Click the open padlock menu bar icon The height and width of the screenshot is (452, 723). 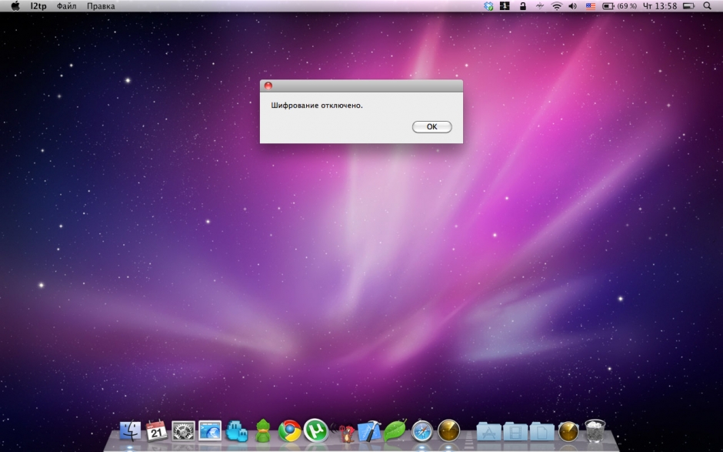click(x=522, y=6)
